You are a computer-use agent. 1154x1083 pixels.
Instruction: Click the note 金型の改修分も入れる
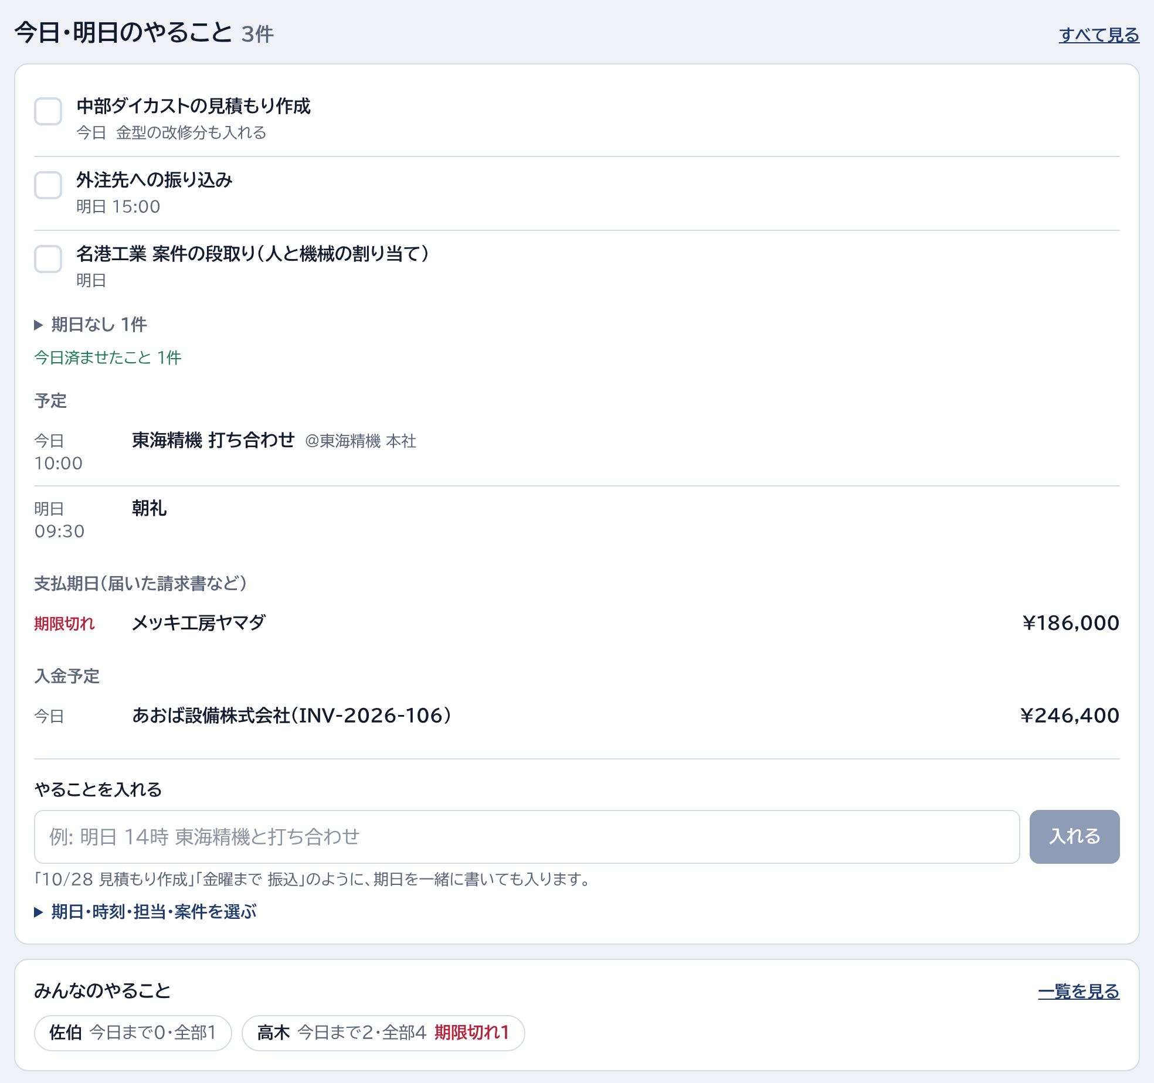coord(191,133)
